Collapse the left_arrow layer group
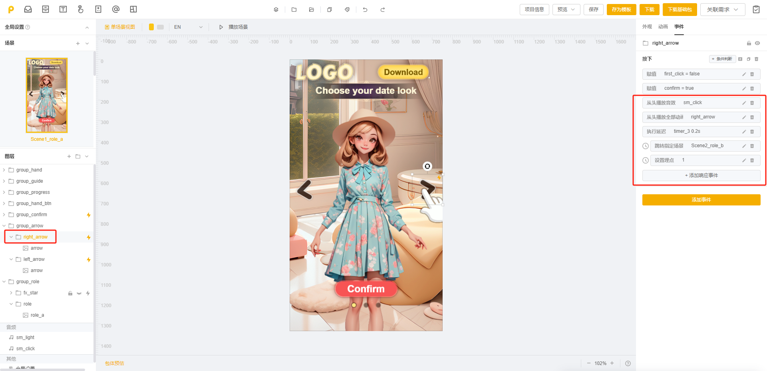This screenshot has width=767, height=371. 11,259
